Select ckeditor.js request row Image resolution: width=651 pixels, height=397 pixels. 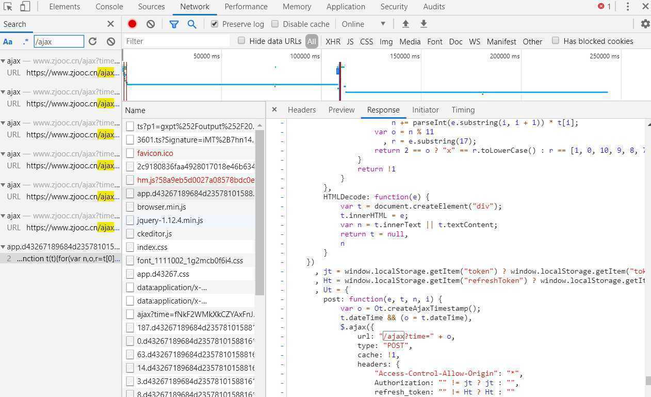[x=189, y=234]
